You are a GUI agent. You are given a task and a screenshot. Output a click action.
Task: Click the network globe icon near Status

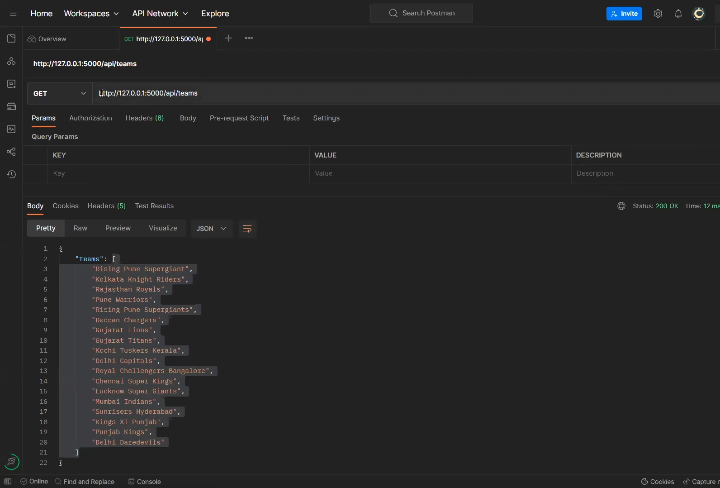621,206
